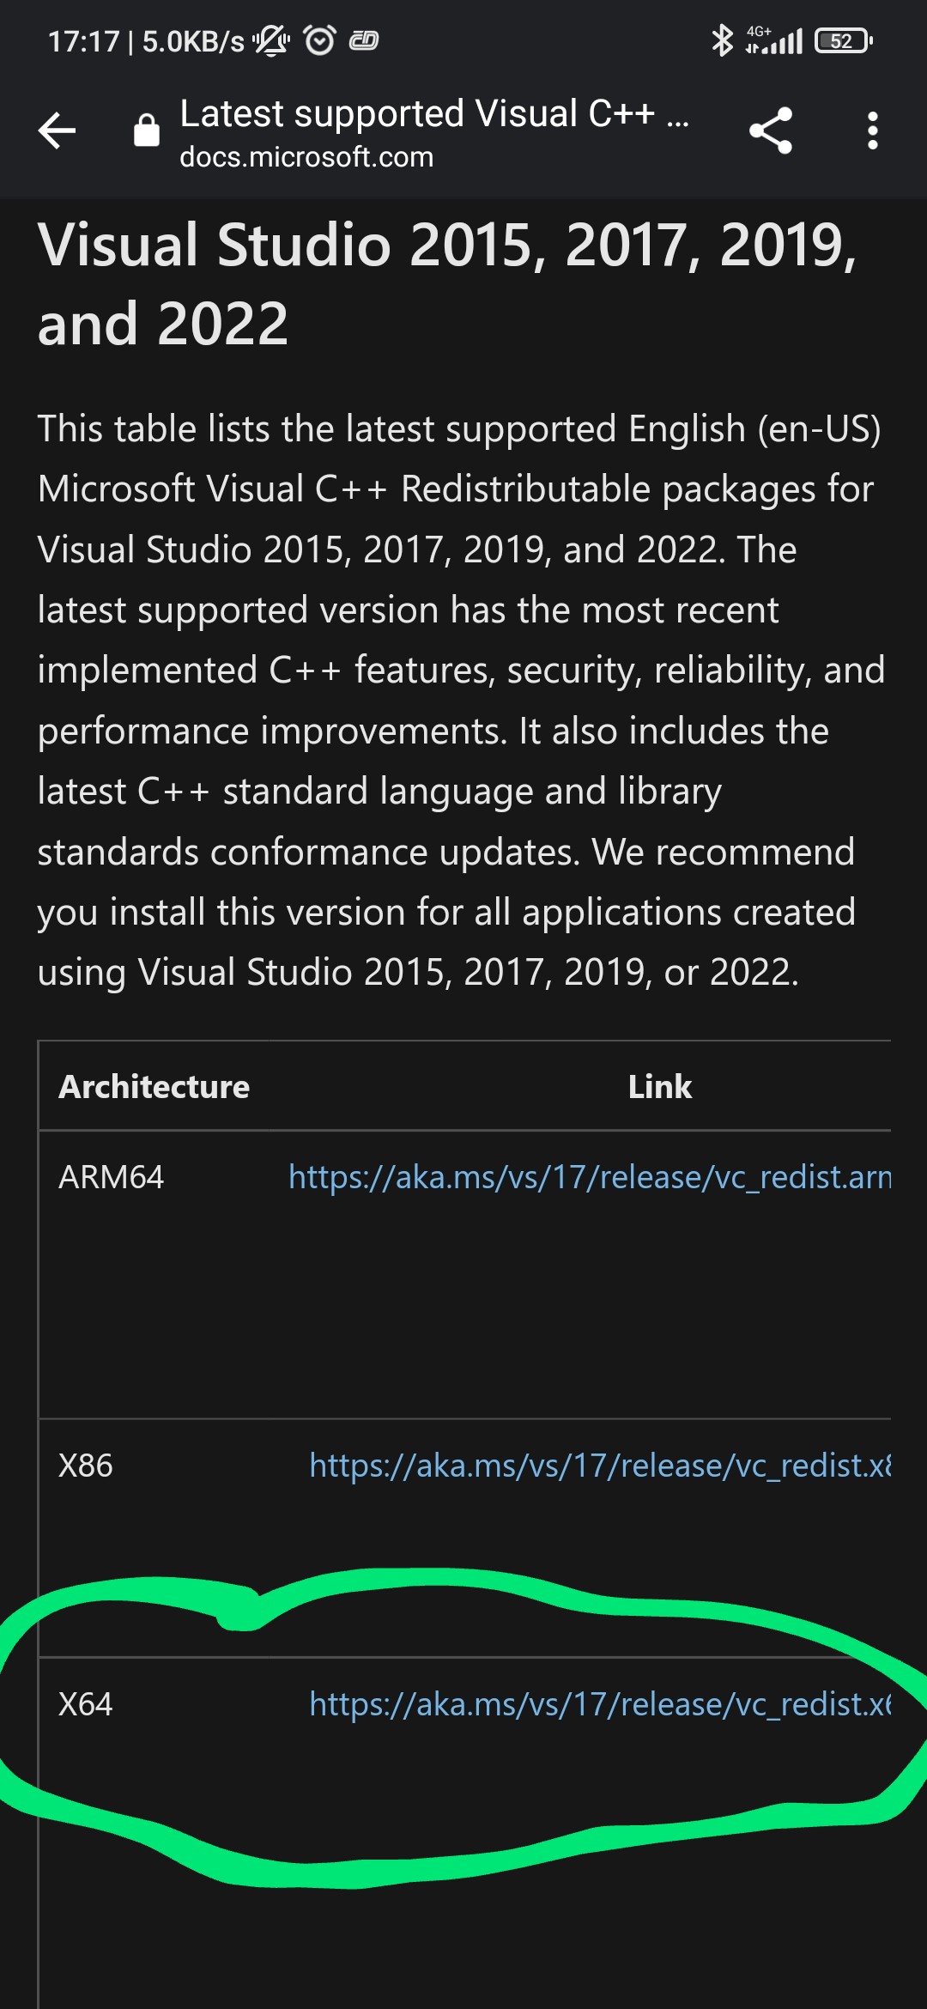Screen dimensions: 927x2009
Task: Tap the battery level indicator
Action: tap(842, 40)
